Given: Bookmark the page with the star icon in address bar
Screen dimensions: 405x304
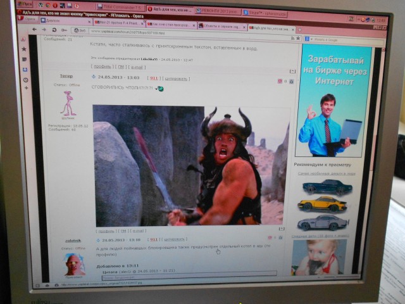Looking at the screenshot, I should click(x=298, y=38).
